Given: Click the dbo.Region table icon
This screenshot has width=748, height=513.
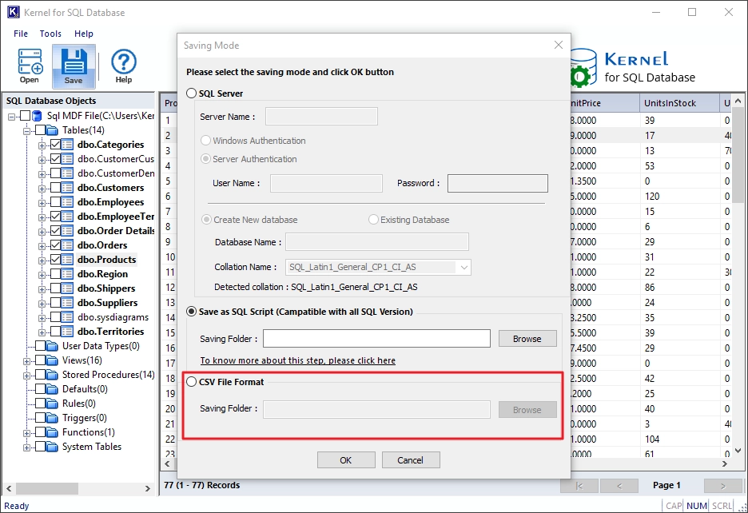Looking at the screenshot, I should coord(67,274).
